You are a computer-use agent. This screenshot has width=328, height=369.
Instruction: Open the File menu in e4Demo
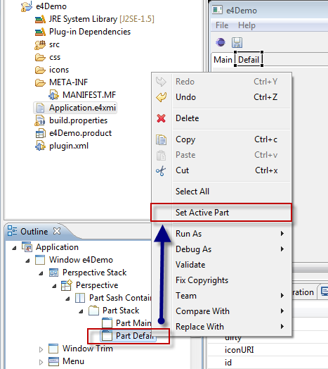pyautogui.click(x=222, y=25)
